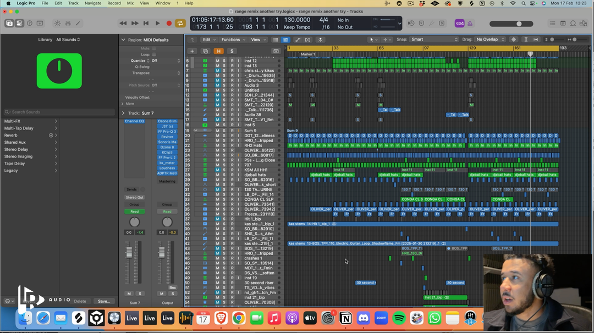Expand the Library All Sounds popup
This screenshot has width=594, height=333.
click(x=68, y=39)
